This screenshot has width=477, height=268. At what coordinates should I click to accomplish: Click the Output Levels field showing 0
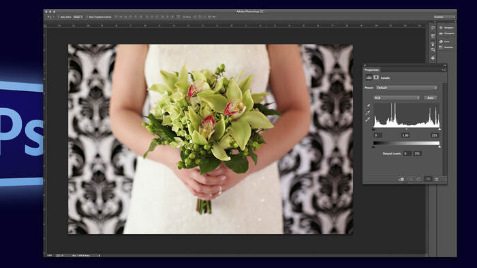click(x=407, y=154)
